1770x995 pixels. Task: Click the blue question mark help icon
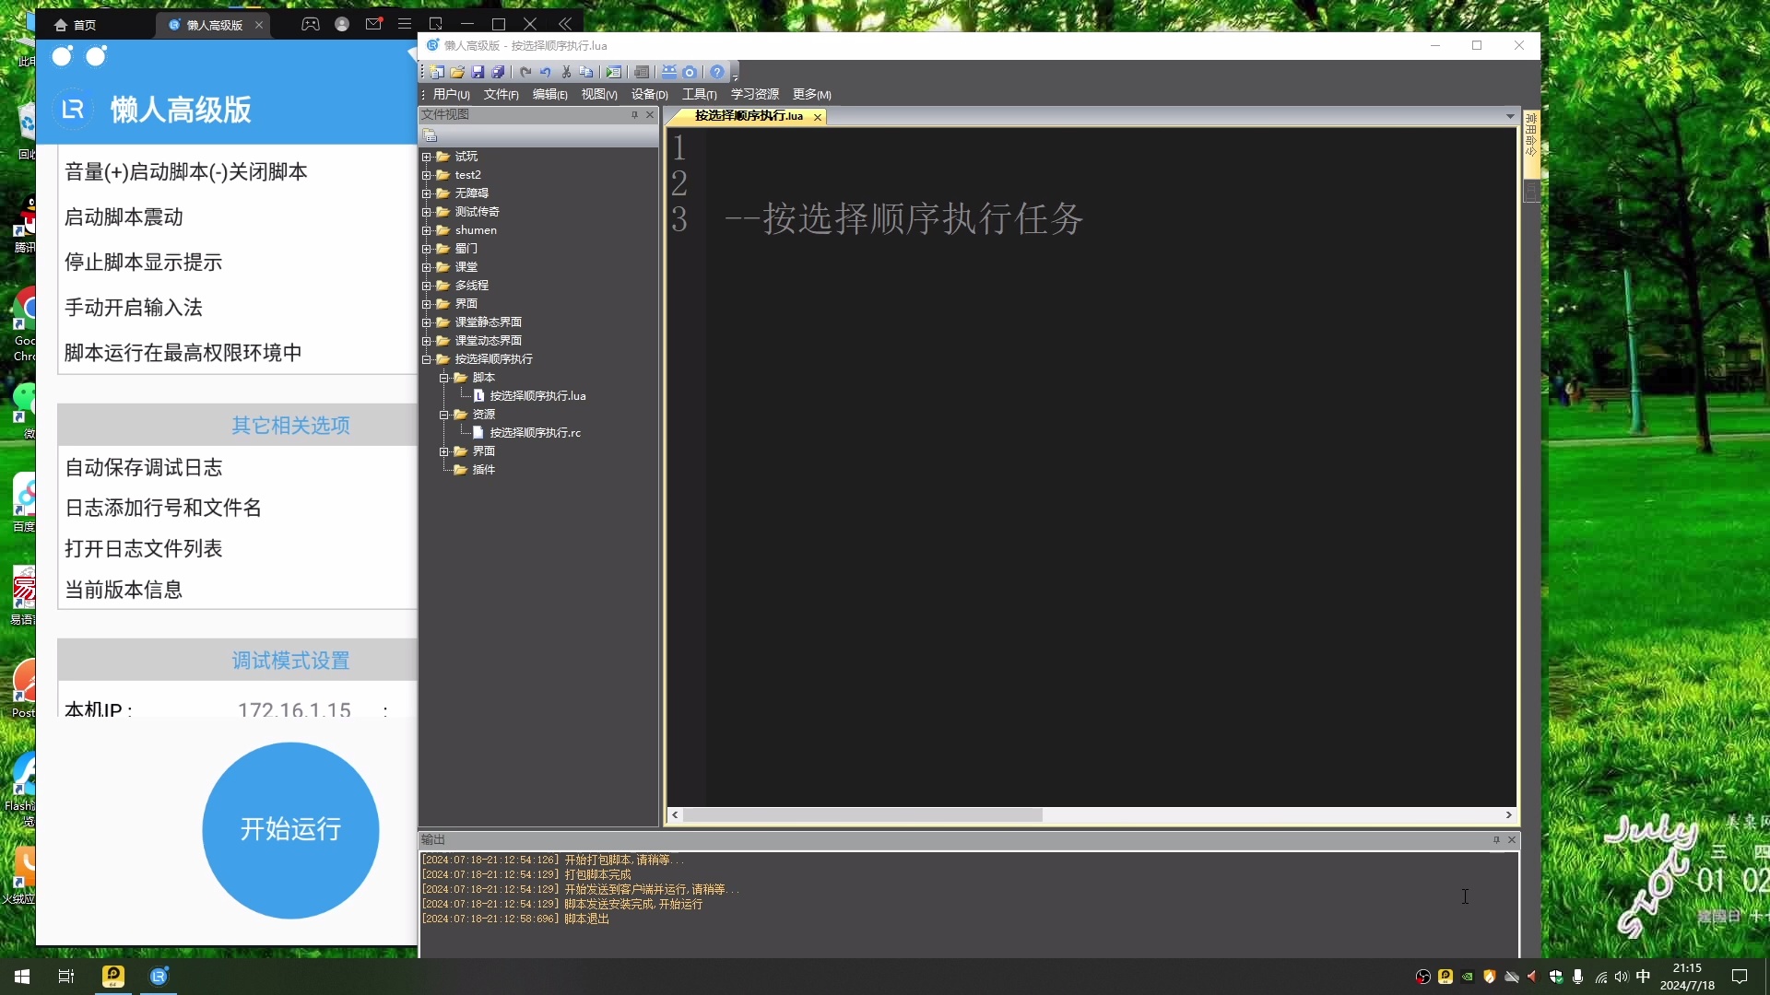pyautogui.click(x=717, y=72)
